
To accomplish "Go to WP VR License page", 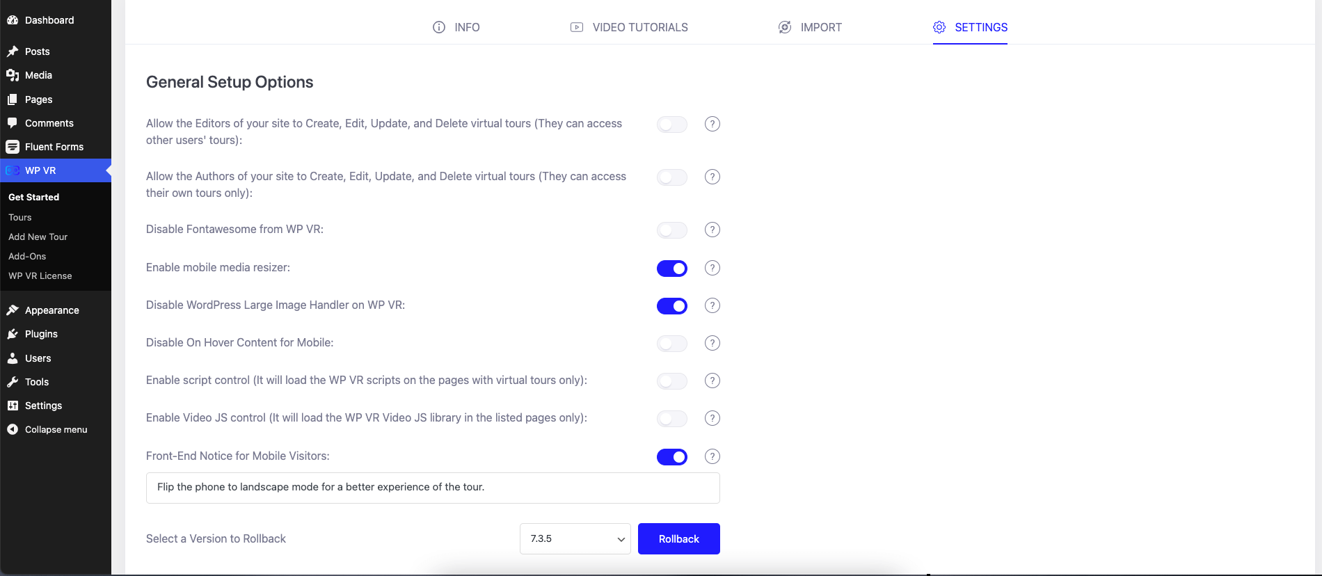I will click(40, 276).
